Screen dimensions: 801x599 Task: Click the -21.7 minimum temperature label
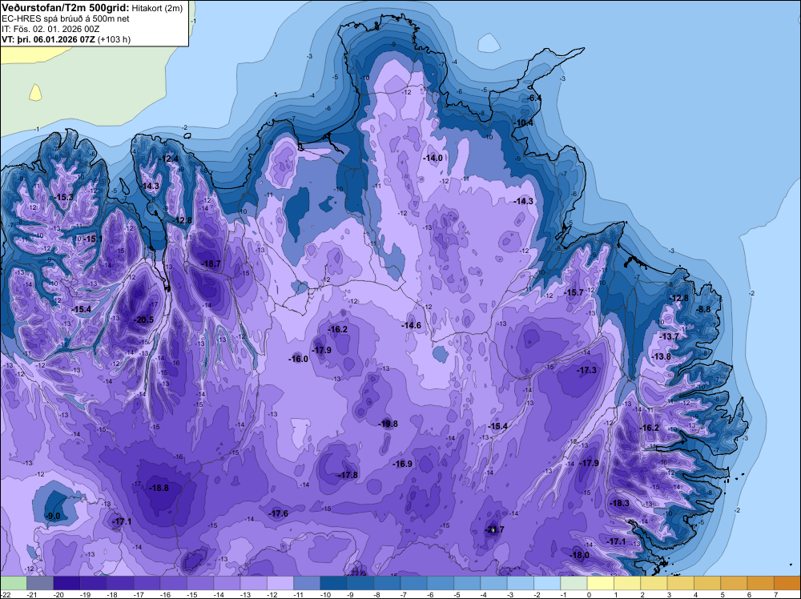click(x=494, y=529)
